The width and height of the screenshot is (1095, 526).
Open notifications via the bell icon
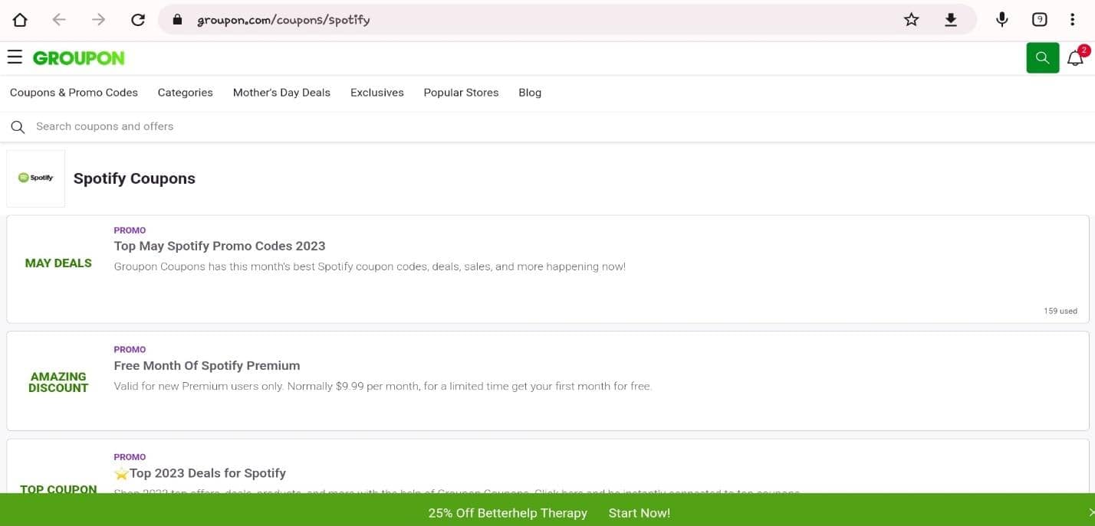click(1075, 57)
